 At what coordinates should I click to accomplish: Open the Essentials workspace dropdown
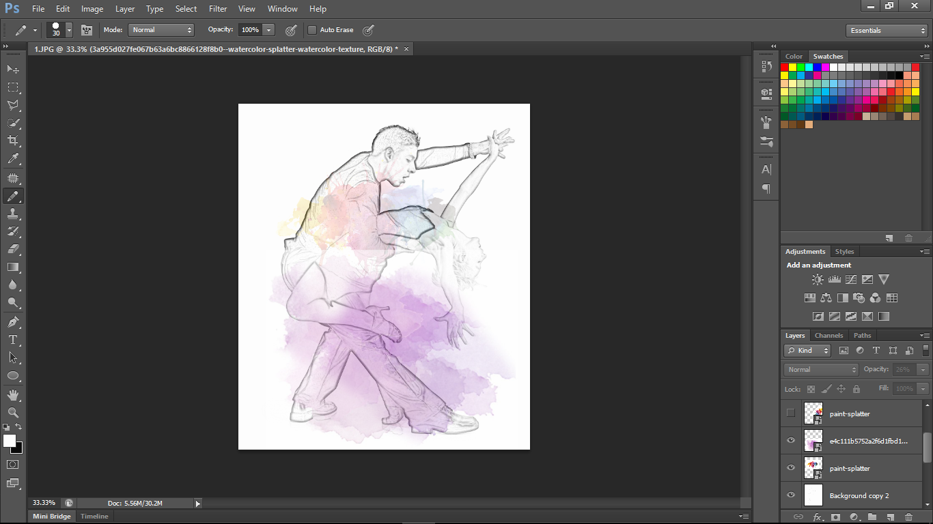(887, 31)
